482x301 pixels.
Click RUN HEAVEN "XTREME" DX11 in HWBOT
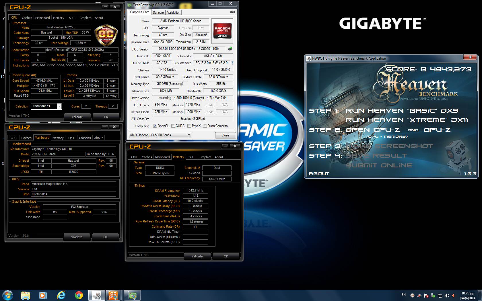pyautogui.click(x=407, y=120)
